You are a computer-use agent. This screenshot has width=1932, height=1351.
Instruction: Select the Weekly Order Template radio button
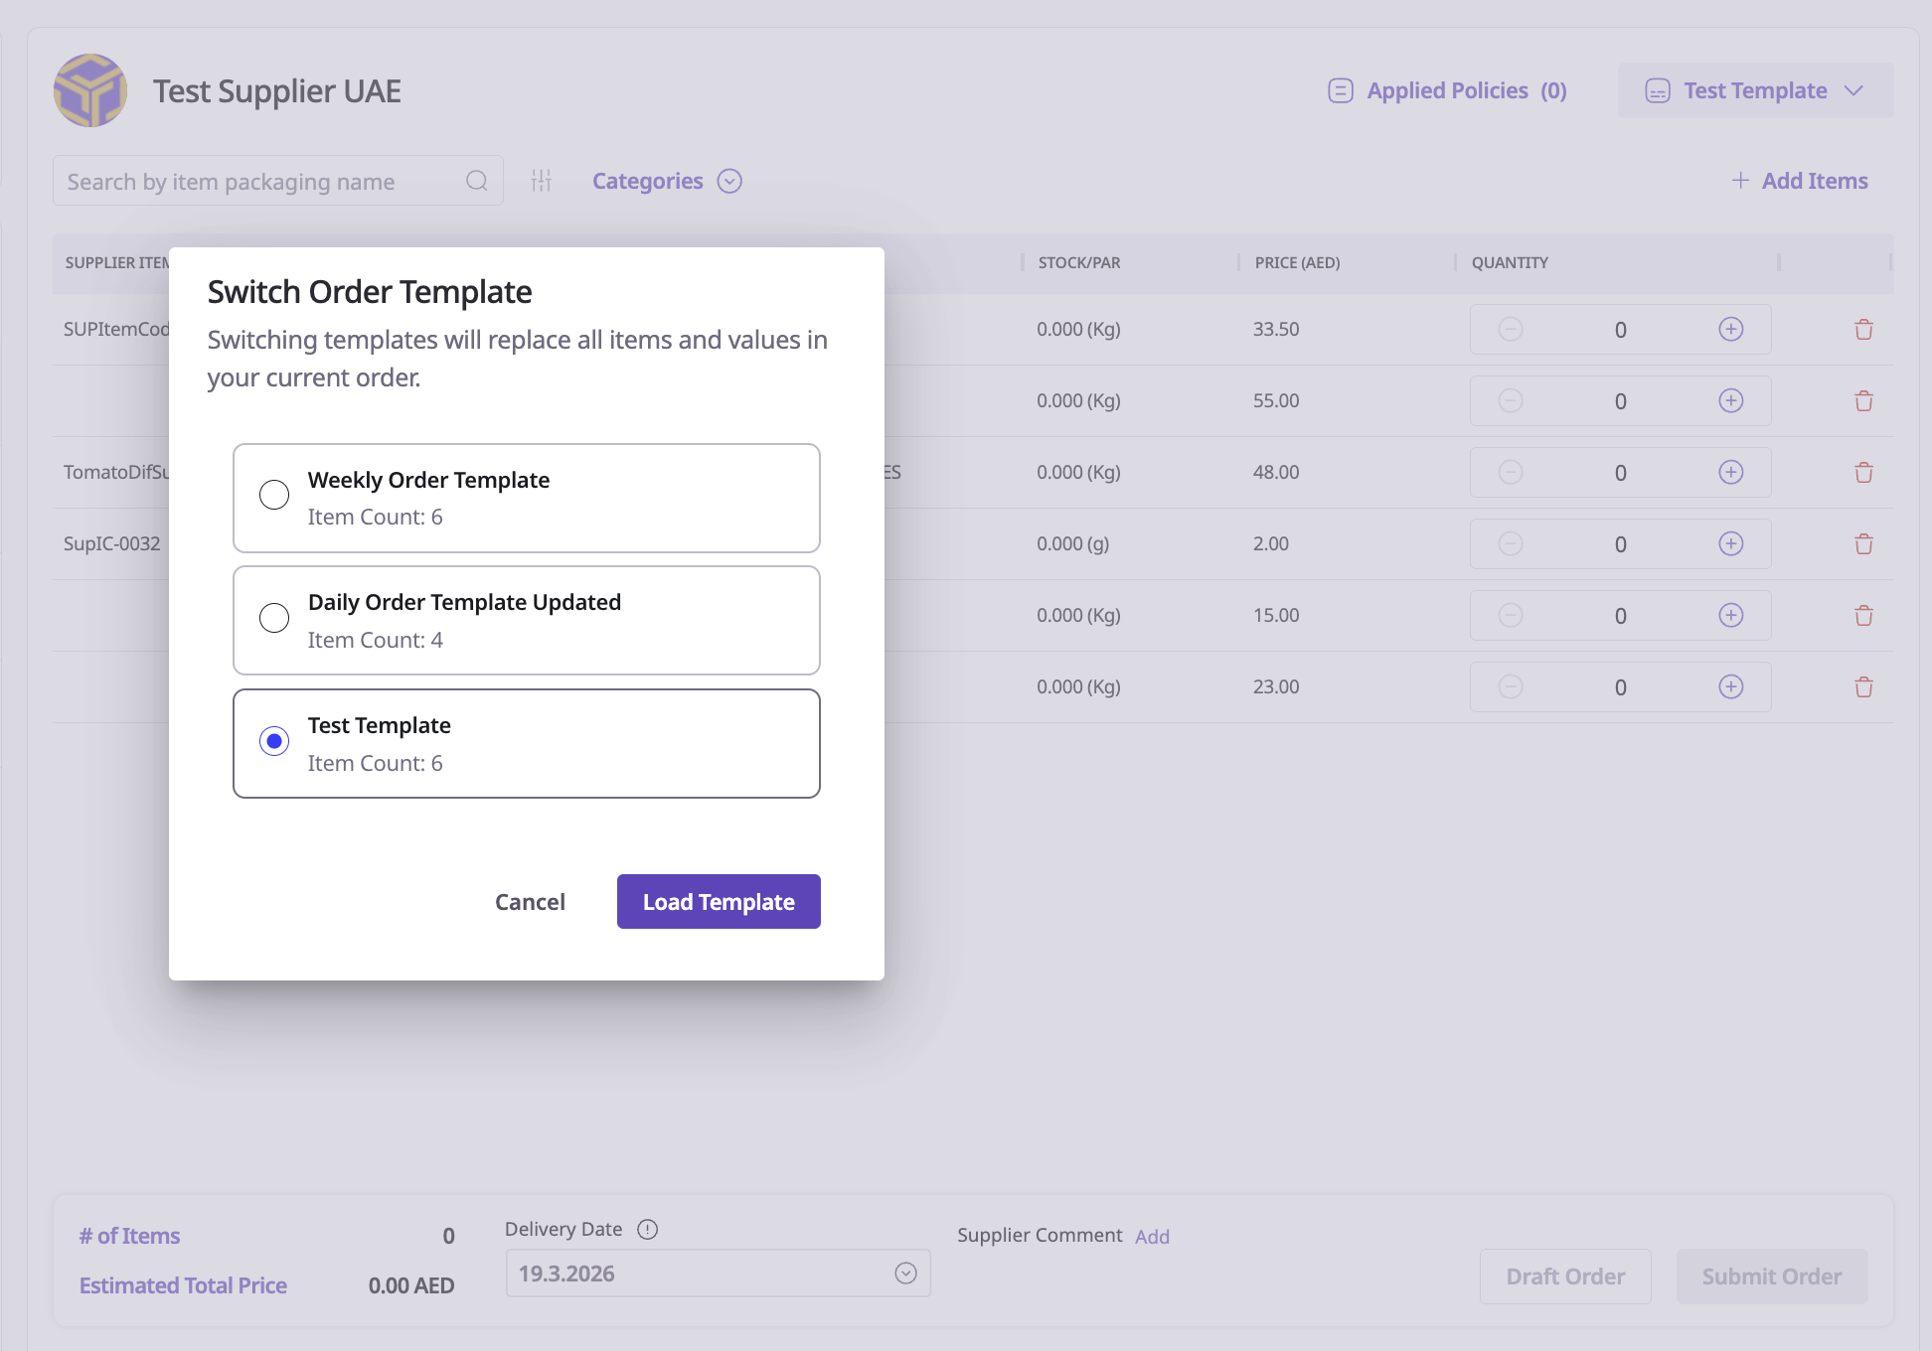[x=274, y=495]
